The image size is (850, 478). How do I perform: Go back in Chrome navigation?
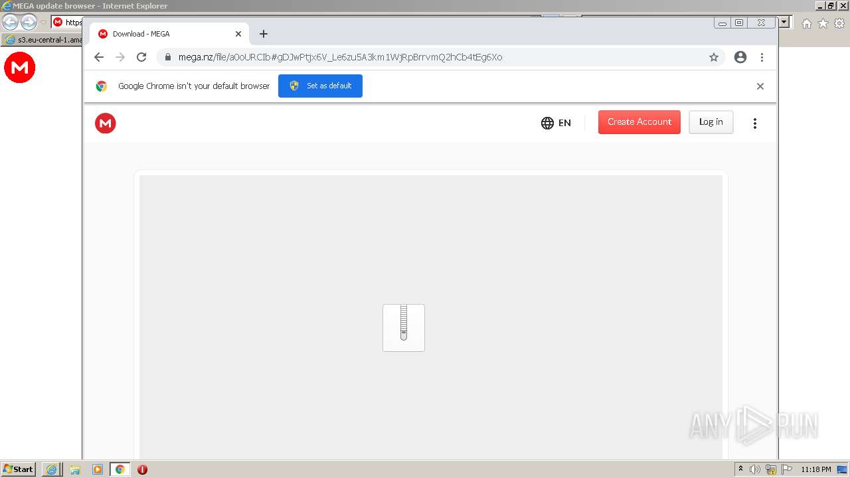[99, 57]
